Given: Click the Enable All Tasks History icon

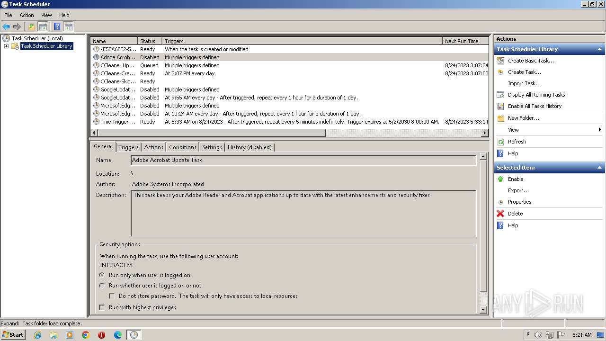Looking at the screenshot, I should 500,106.
